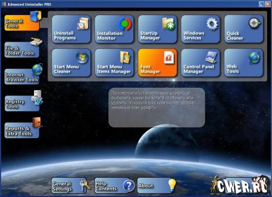Switch to File & Folder Tools category

[22, 49]
